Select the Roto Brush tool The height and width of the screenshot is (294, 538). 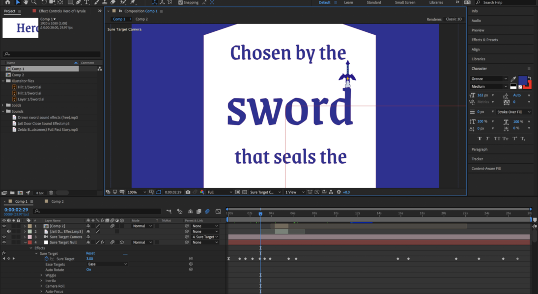(x=122, y=2)
